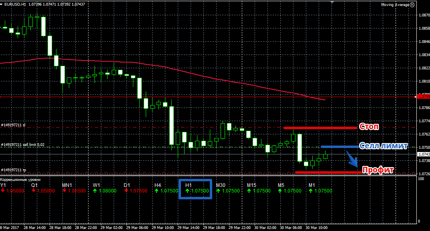430x231 pixels.
Task: Select the #149197211 sl stop-loss line label
Action: click(13, 125)
